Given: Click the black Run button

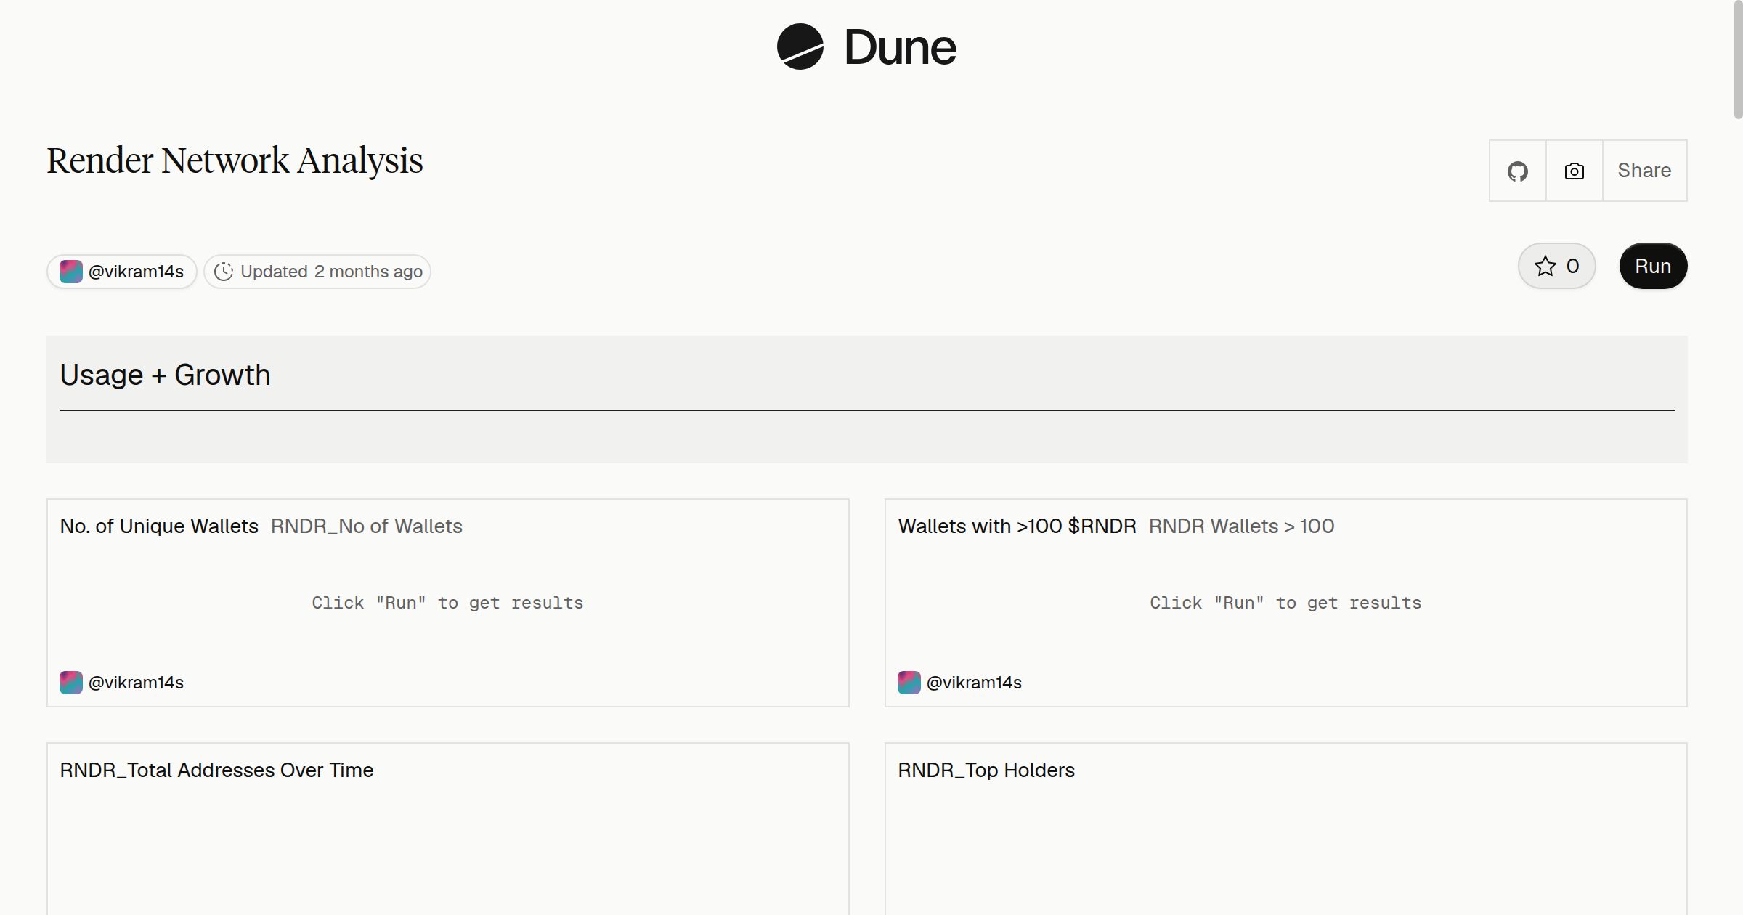Looking at the screenshot, I should pos(1653,266).
